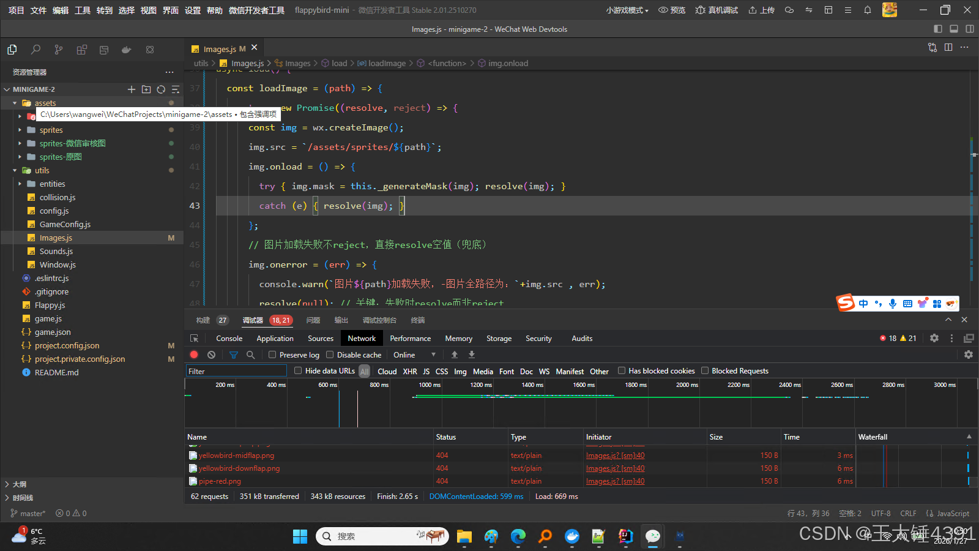Viewport: 979px width, 551px height.
Task: Collapse the assets folder
Action: [x=15, y=103]
